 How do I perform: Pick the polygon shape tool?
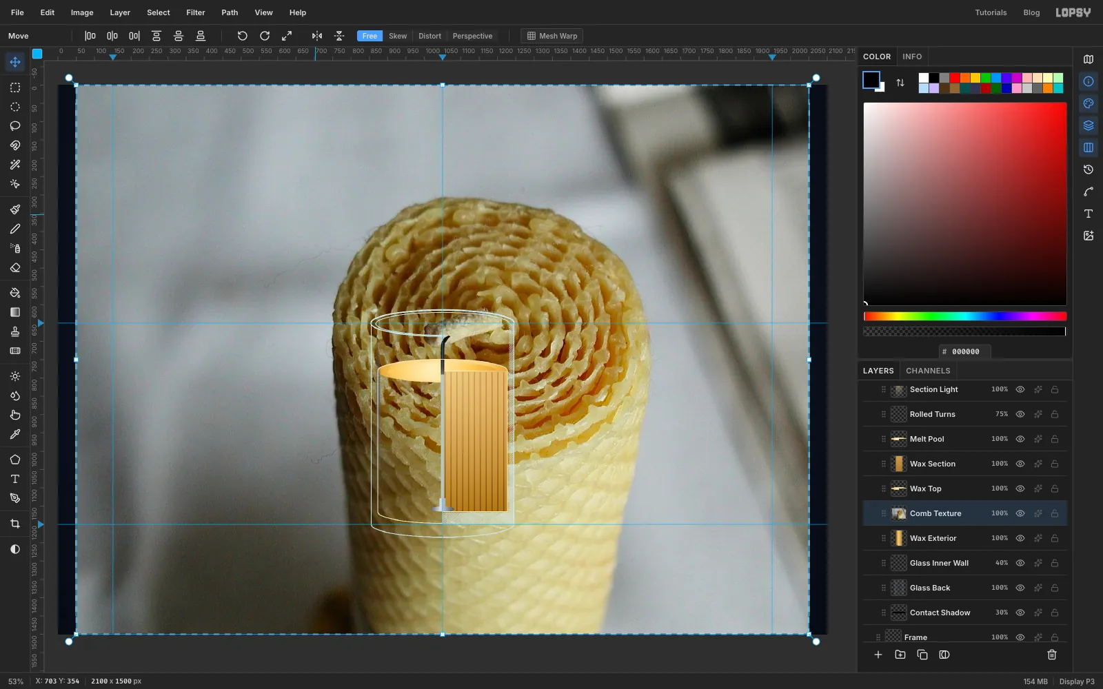pyautogui.click(x=15, y=460)
